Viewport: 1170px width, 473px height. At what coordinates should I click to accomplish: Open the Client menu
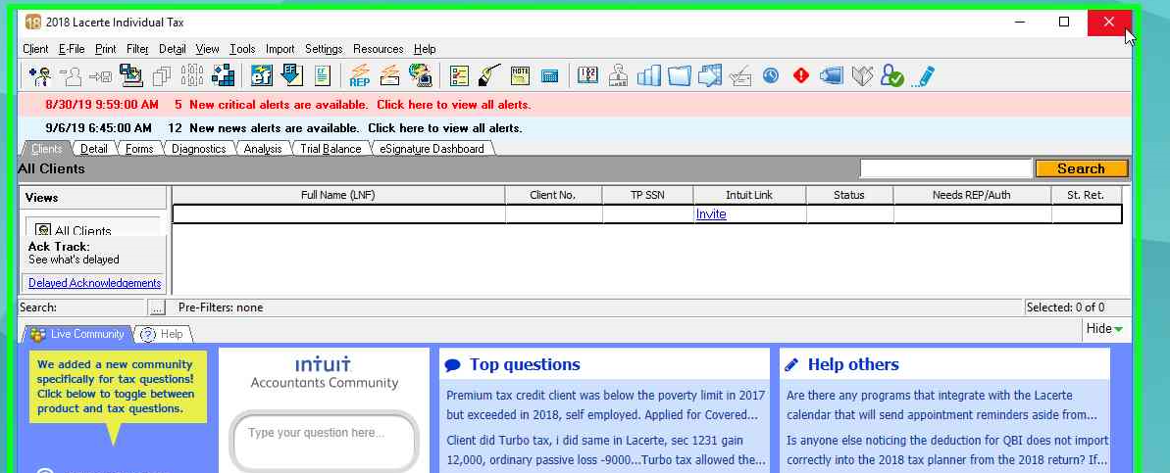click(x=35, y=49)
